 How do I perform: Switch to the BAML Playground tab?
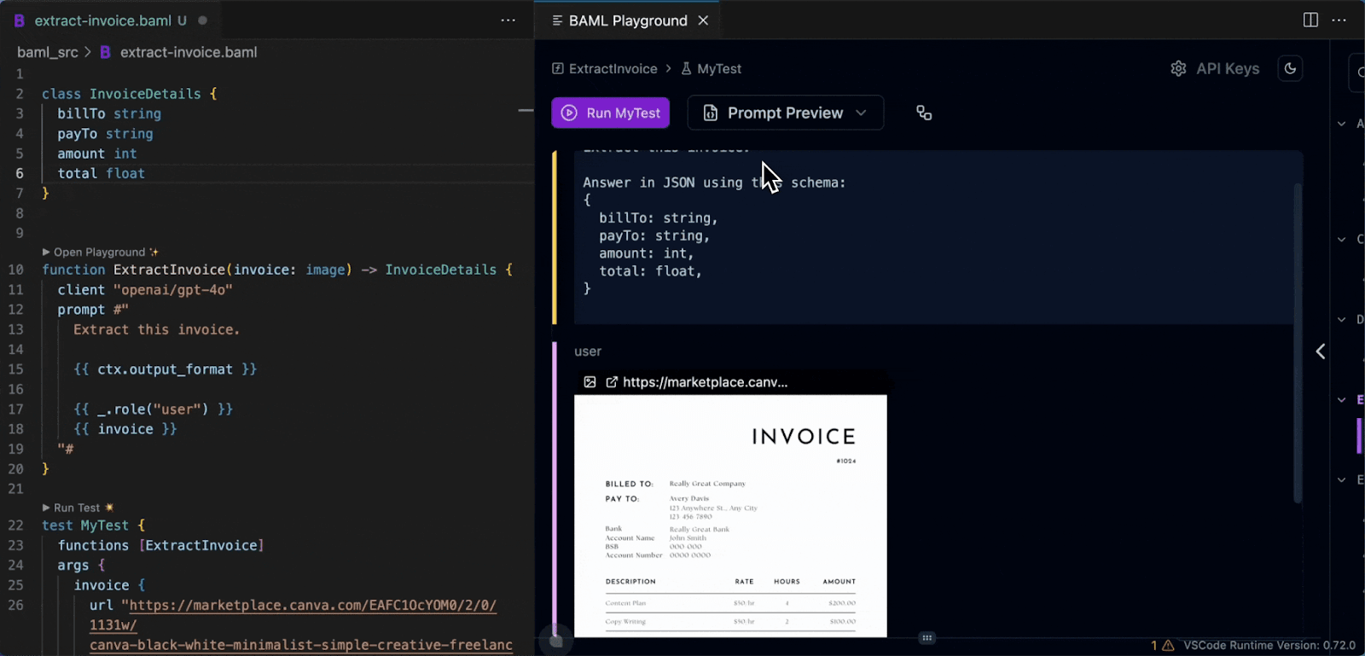628,20
